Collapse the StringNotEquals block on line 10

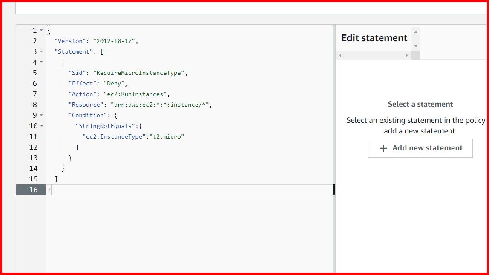coord(41,125)
